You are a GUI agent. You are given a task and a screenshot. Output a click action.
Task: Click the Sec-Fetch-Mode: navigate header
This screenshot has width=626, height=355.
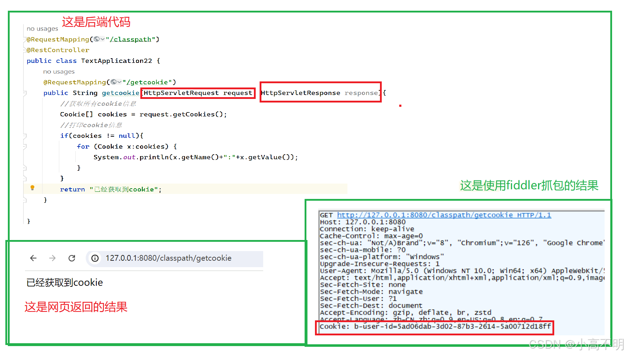[x=371, y=292]
